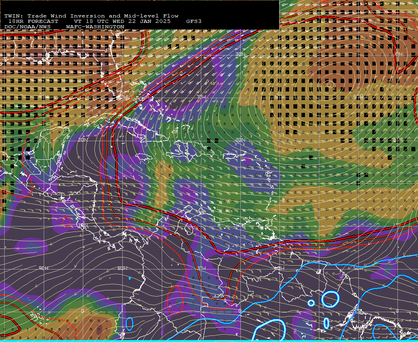Select the 10N label off the Venezuelan coast
This screenshot has height=342, width=418.
point(240,225)
